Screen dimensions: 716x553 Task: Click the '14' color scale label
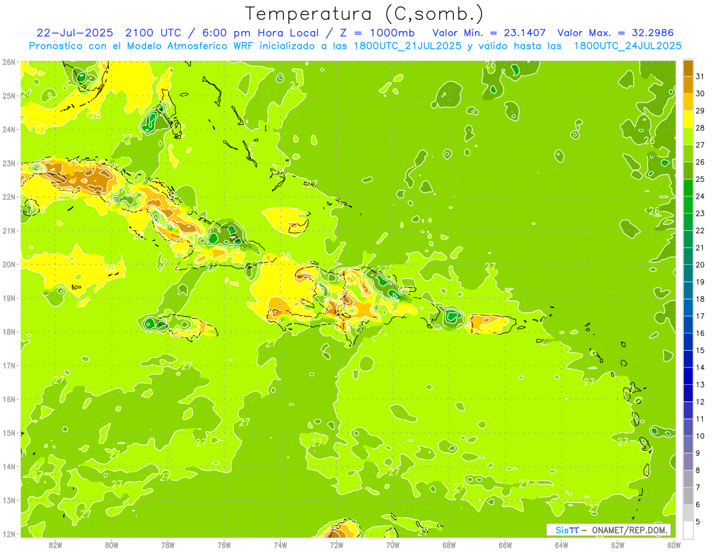coord(700,367)
